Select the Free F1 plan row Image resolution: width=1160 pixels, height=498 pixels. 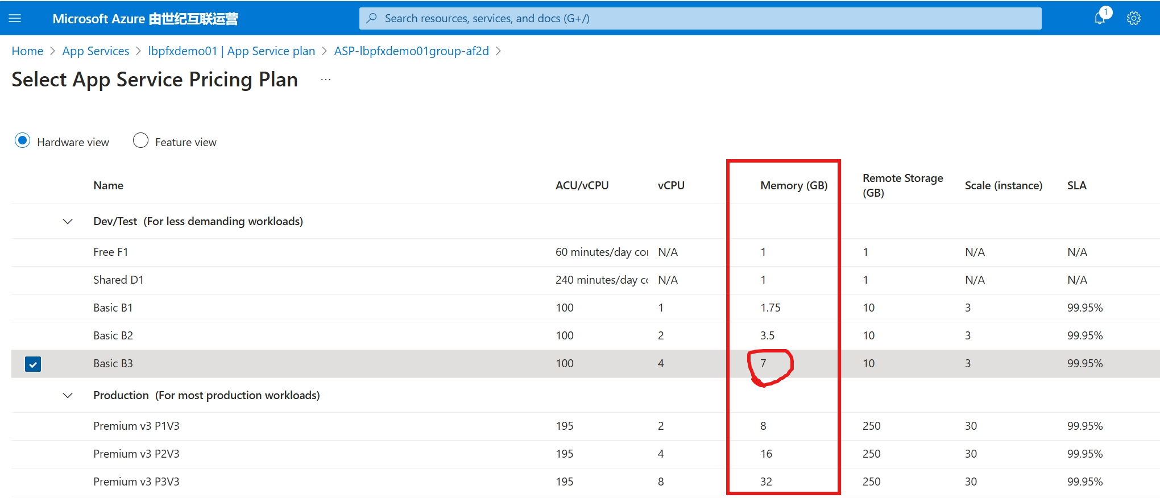(x=111, y=252)
